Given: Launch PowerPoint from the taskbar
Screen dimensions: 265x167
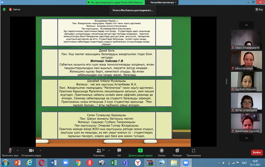Looking at the screenshot, I should coord(17,163).
